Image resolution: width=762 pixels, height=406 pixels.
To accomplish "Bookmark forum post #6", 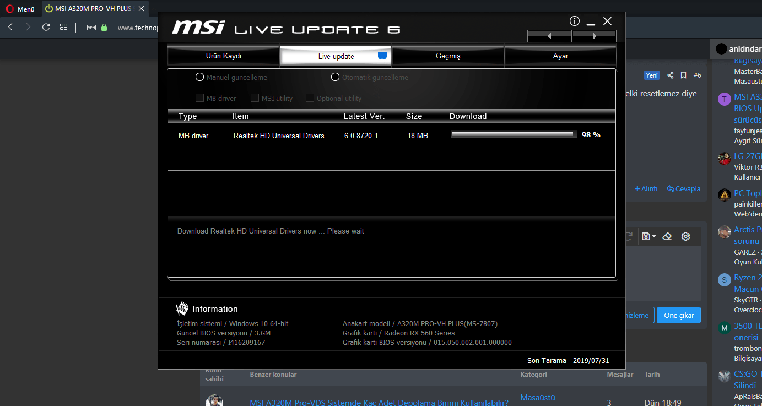I will click(683, 75).
